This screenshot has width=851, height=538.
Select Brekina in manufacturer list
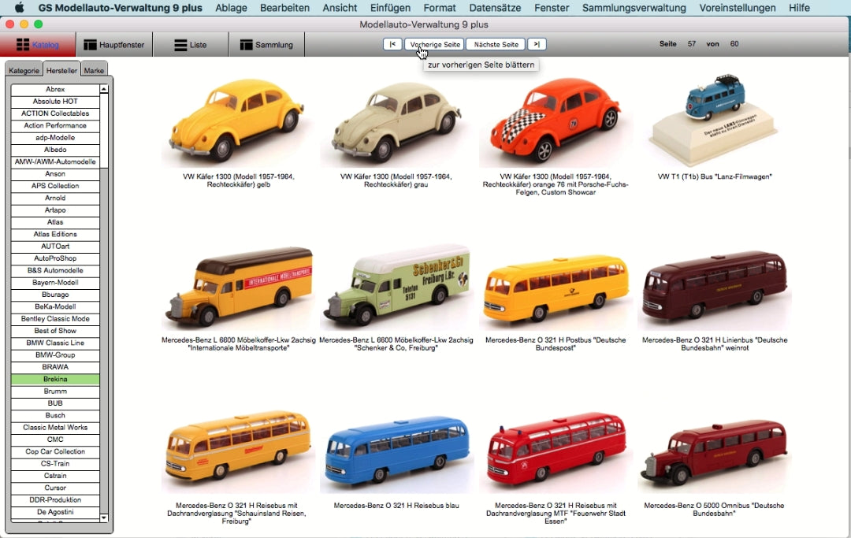[55, 380]
